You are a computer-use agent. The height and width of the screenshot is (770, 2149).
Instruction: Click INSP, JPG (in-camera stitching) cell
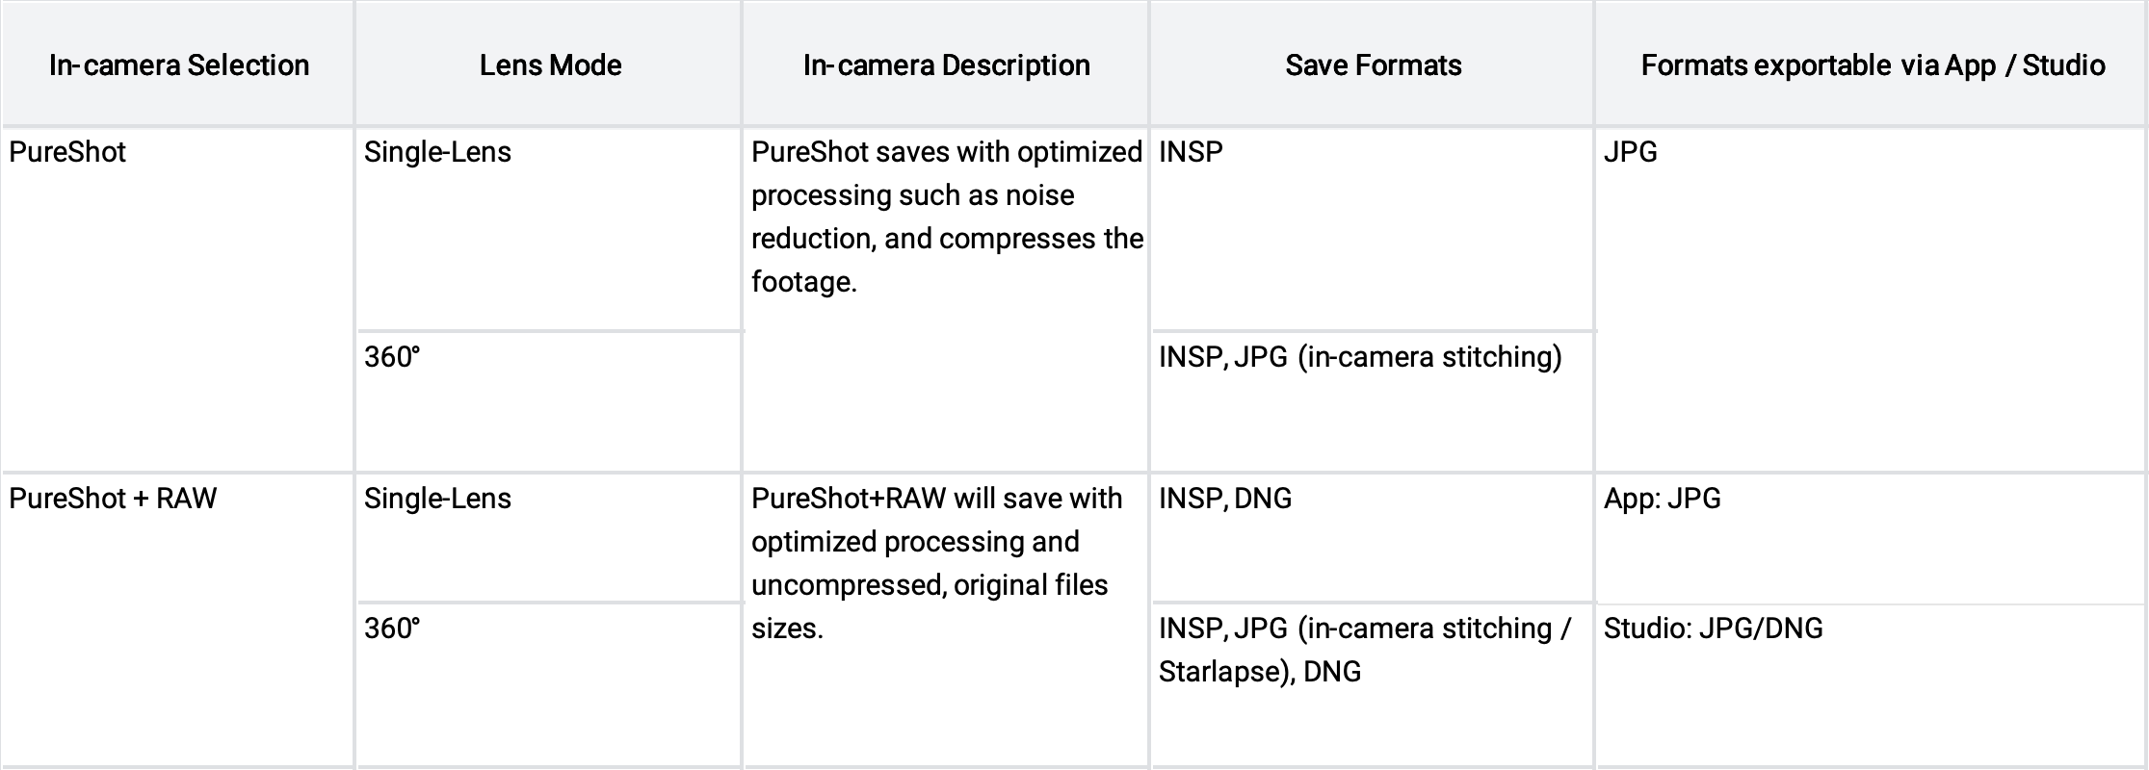[1360, 357]
